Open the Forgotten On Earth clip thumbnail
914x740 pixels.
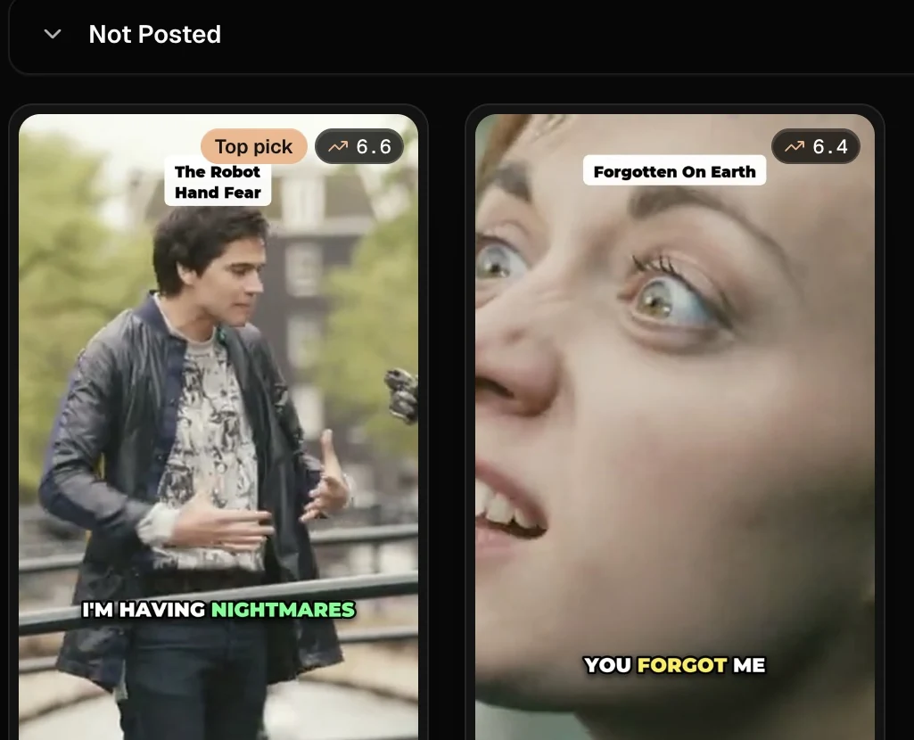[675, 427]
